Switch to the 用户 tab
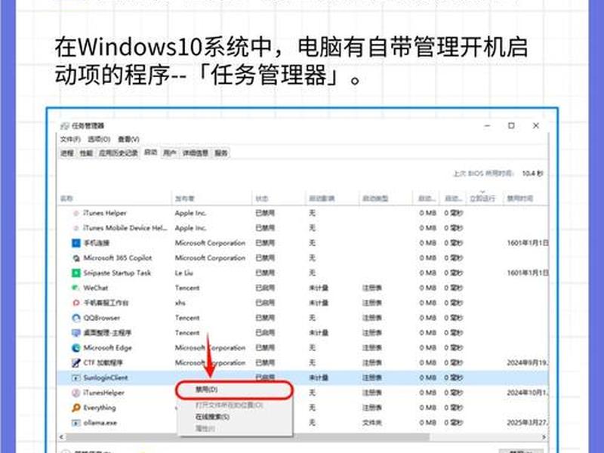604x453 pixels. point(169,153)
